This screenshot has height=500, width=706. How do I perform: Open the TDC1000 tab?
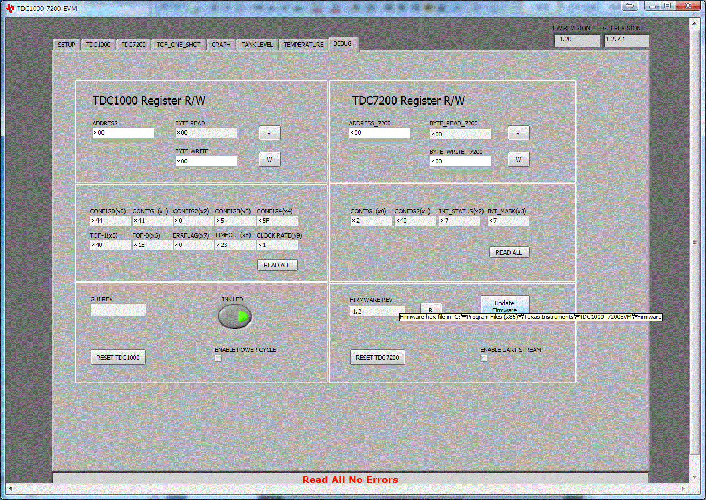coord(98,45)
